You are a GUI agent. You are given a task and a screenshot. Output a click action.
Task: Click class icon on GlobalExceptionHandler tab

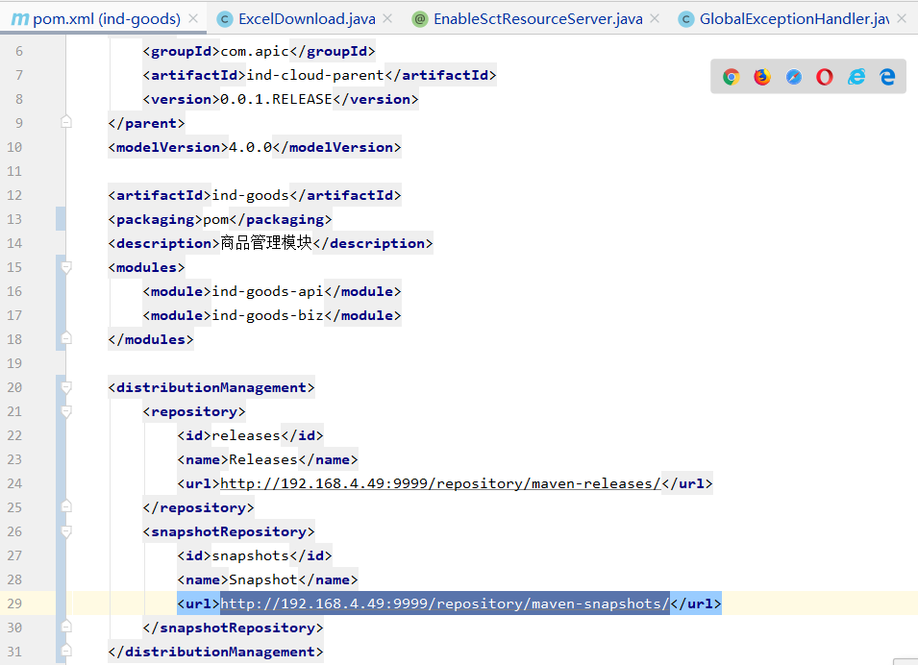686,19
